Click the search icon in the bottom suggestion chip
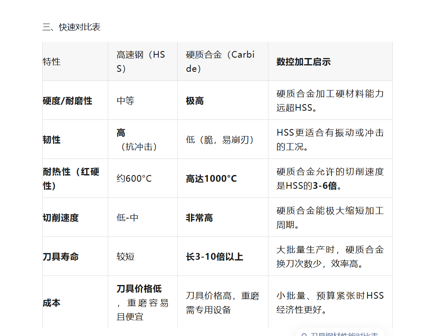The height and width of the screenshot is (336, 435). point(304,334)
